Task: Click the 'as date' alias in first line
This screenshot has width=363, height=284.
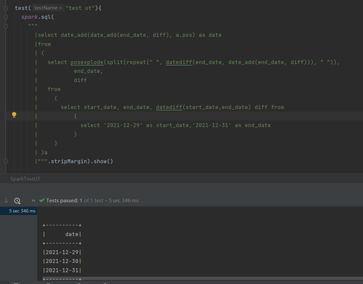Action: pyautogui.click(x=210, y=35)
